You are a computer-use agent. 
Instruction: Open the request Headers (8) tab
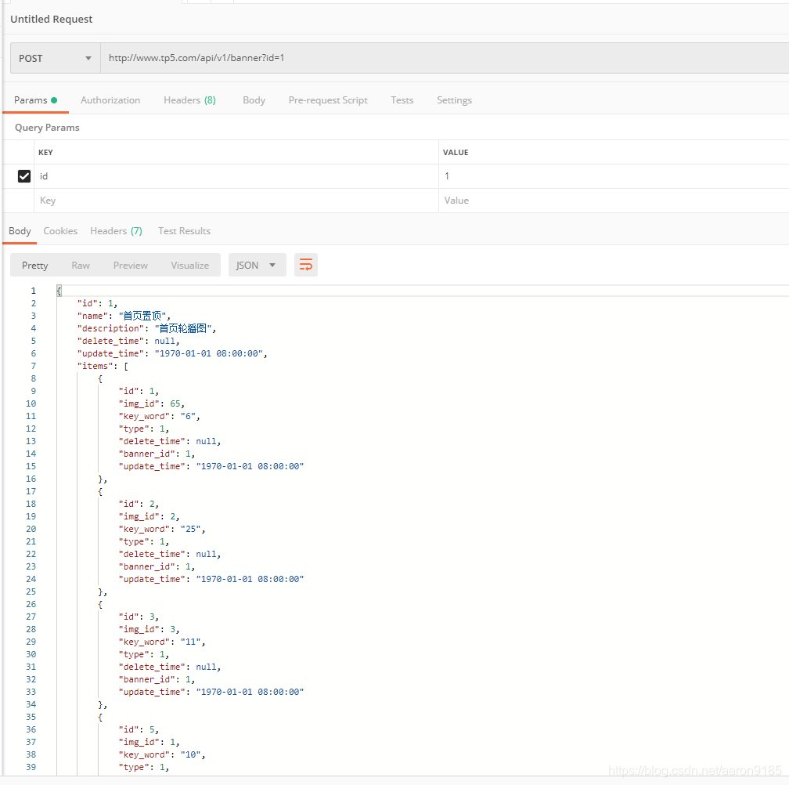pyautogui.click(x=189, y=100)
